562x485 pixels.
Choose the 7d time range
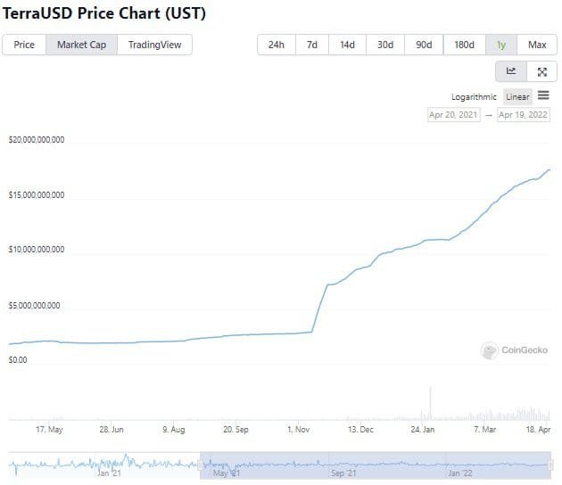click(x=311, y=45)
